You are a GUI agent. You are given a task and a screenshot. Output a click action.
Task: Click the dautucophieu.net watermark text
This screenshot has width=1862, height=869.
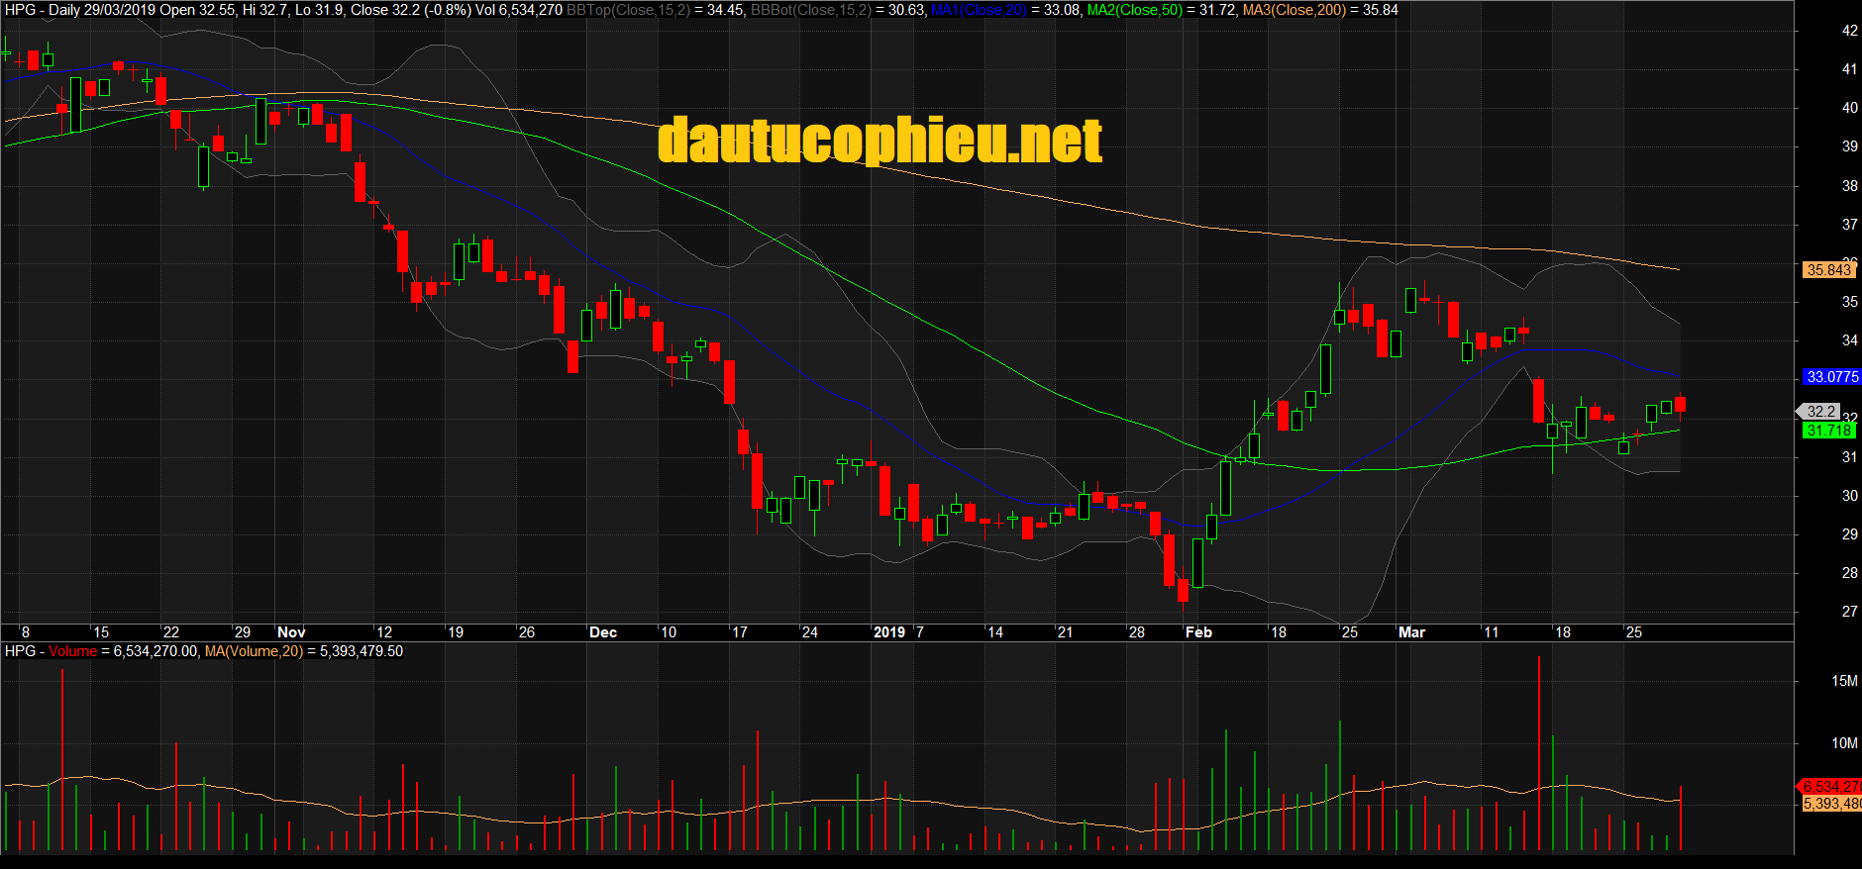(879, 141)
